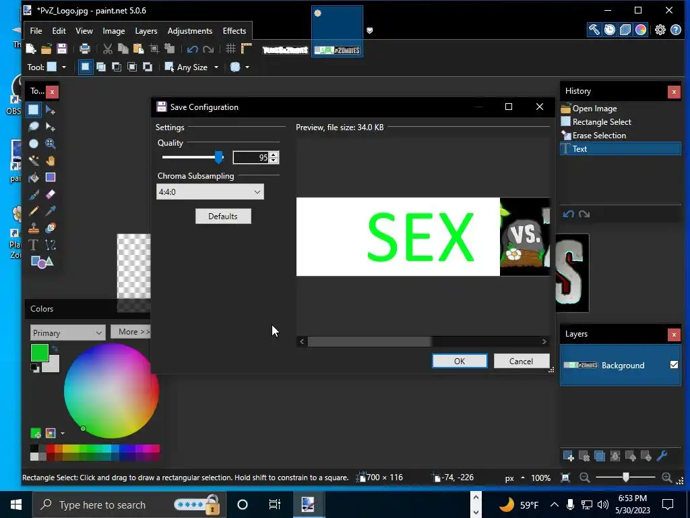The image size is (690, 518).
Task: Toggle the pixel grid icon
Action: click(230, 49)
